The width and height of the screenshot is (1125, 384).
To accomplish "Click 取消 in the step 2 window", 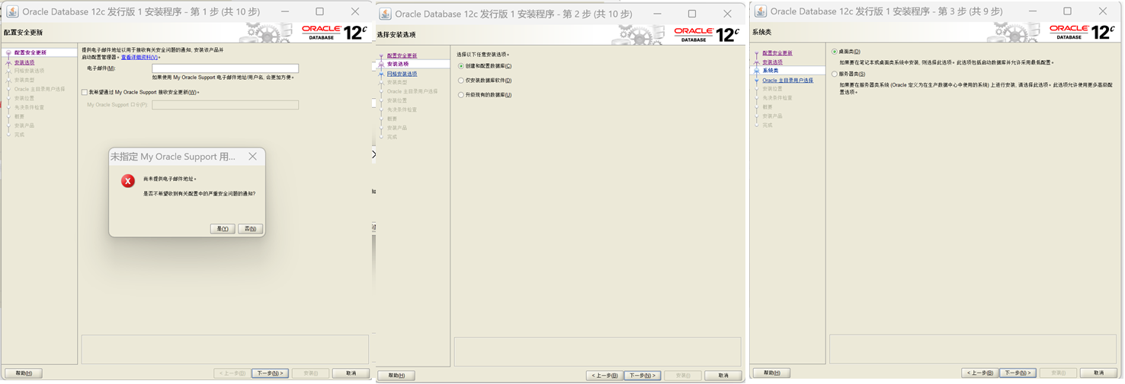I will click(x=723, y=376).
